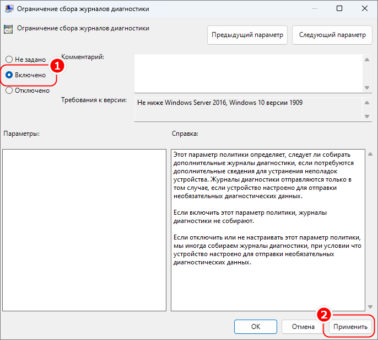Click comment box down scroll arrow

[x=367, y=88]
